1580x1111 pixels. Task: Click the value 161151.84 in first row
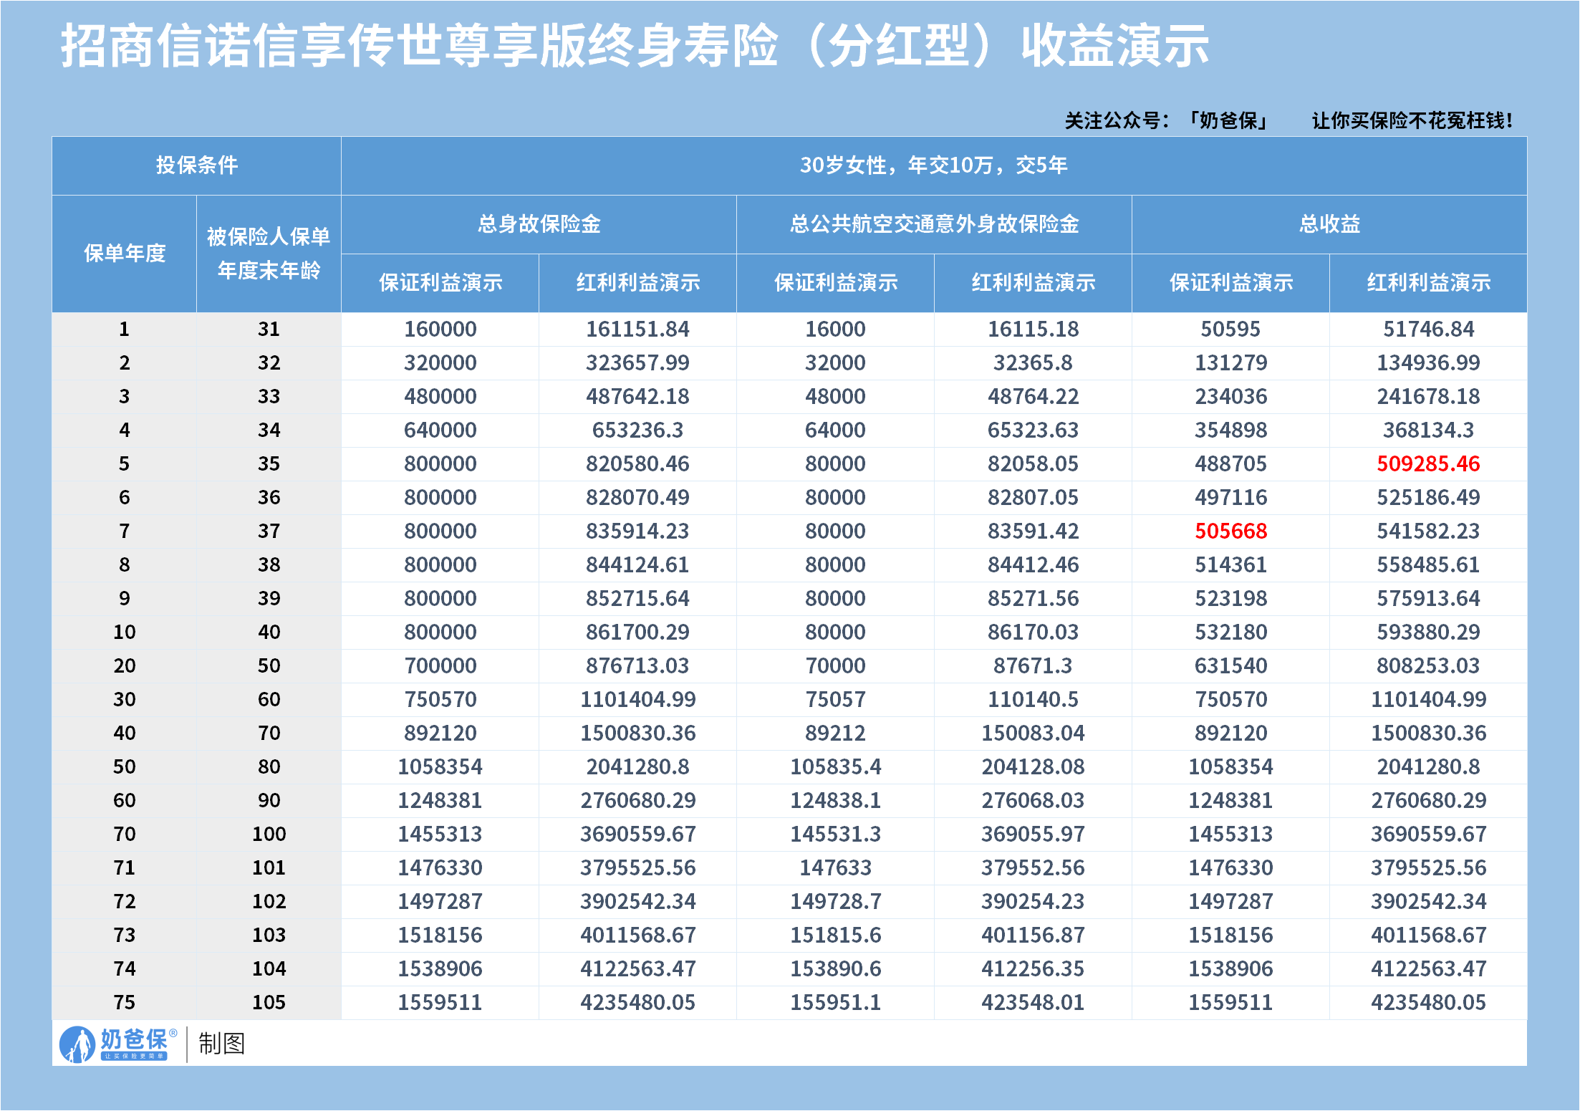637,329
